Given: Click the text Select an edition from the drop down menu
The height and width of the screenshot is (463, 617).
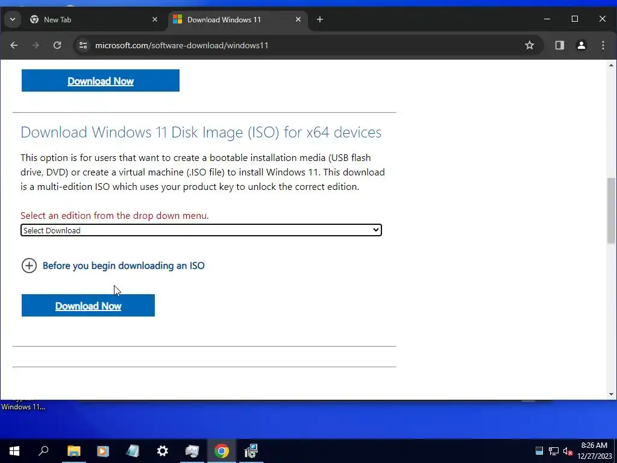Looking at the screenshot, I should coord(114,216).
